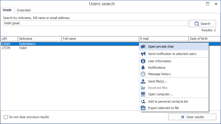Click the Message history clock icon
This screenshot has height=124, width=221.
point(143,74)
